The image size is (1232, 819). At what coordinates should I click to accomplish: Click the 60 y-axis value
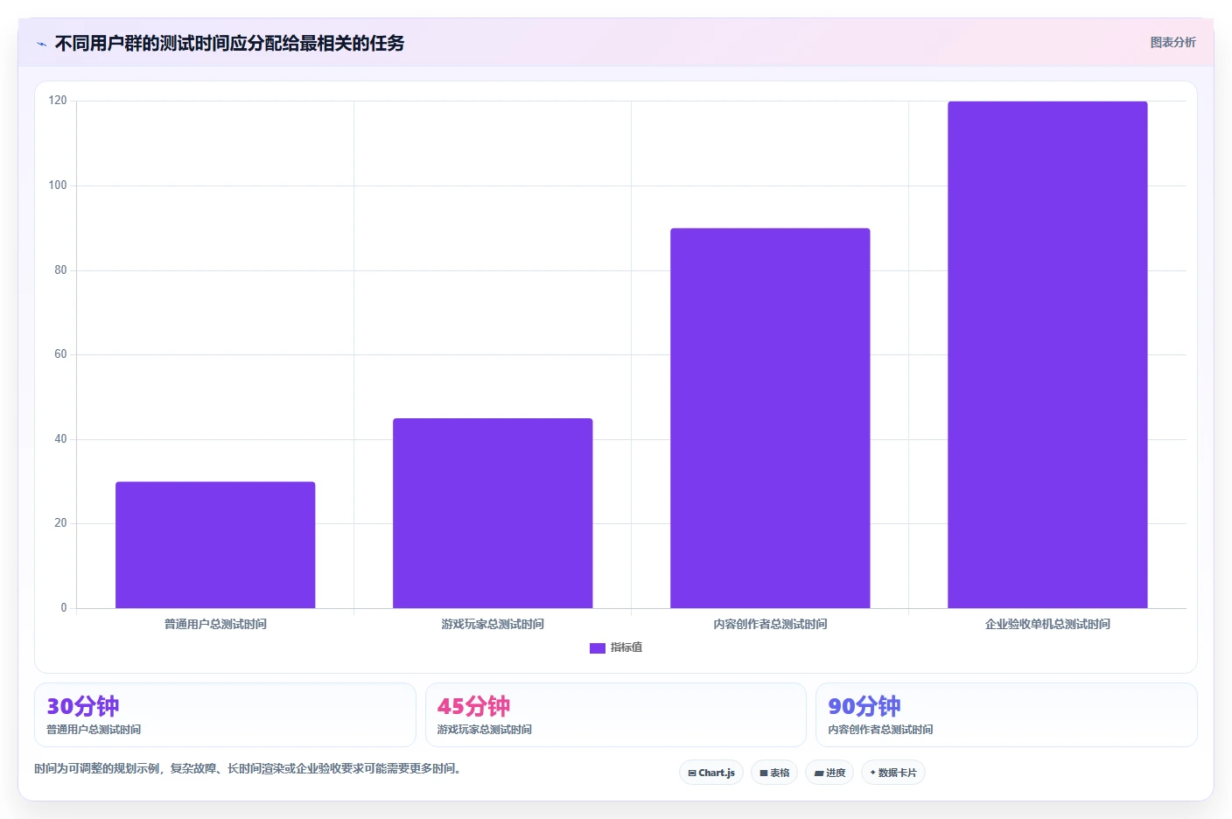60,354
